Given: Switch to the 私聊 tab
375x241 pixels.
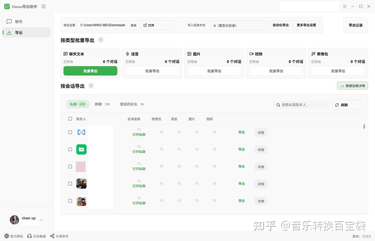Looking at the screenshot, I should click(x=78, y=104).
